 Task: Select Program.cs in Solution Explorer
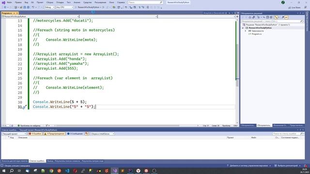tap(256, 34)
